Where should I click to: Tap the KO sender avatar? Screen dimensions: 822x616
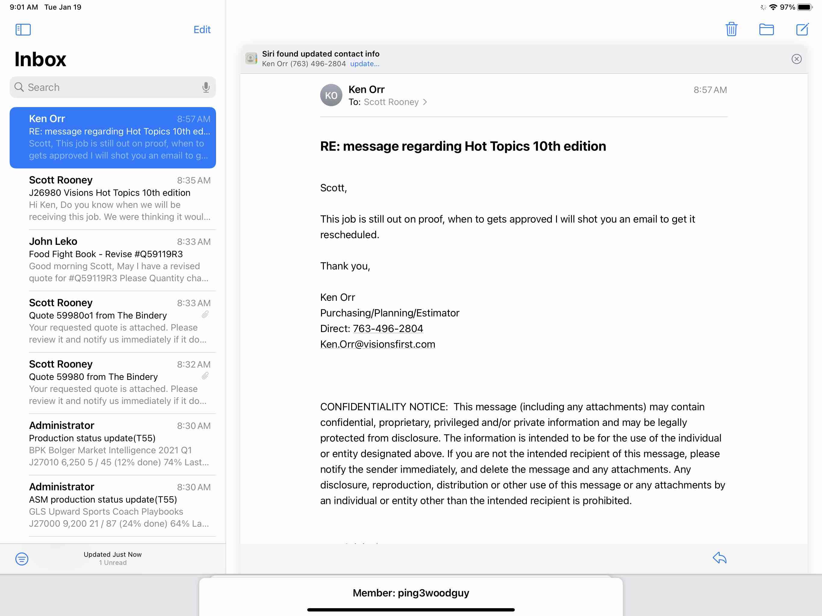coord(331,95)
